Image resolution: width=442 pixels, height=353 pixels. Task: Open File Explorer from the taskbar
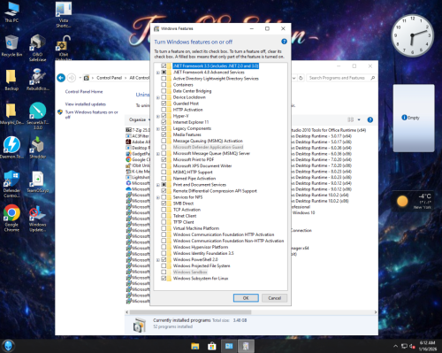click(x=194, y=346)
